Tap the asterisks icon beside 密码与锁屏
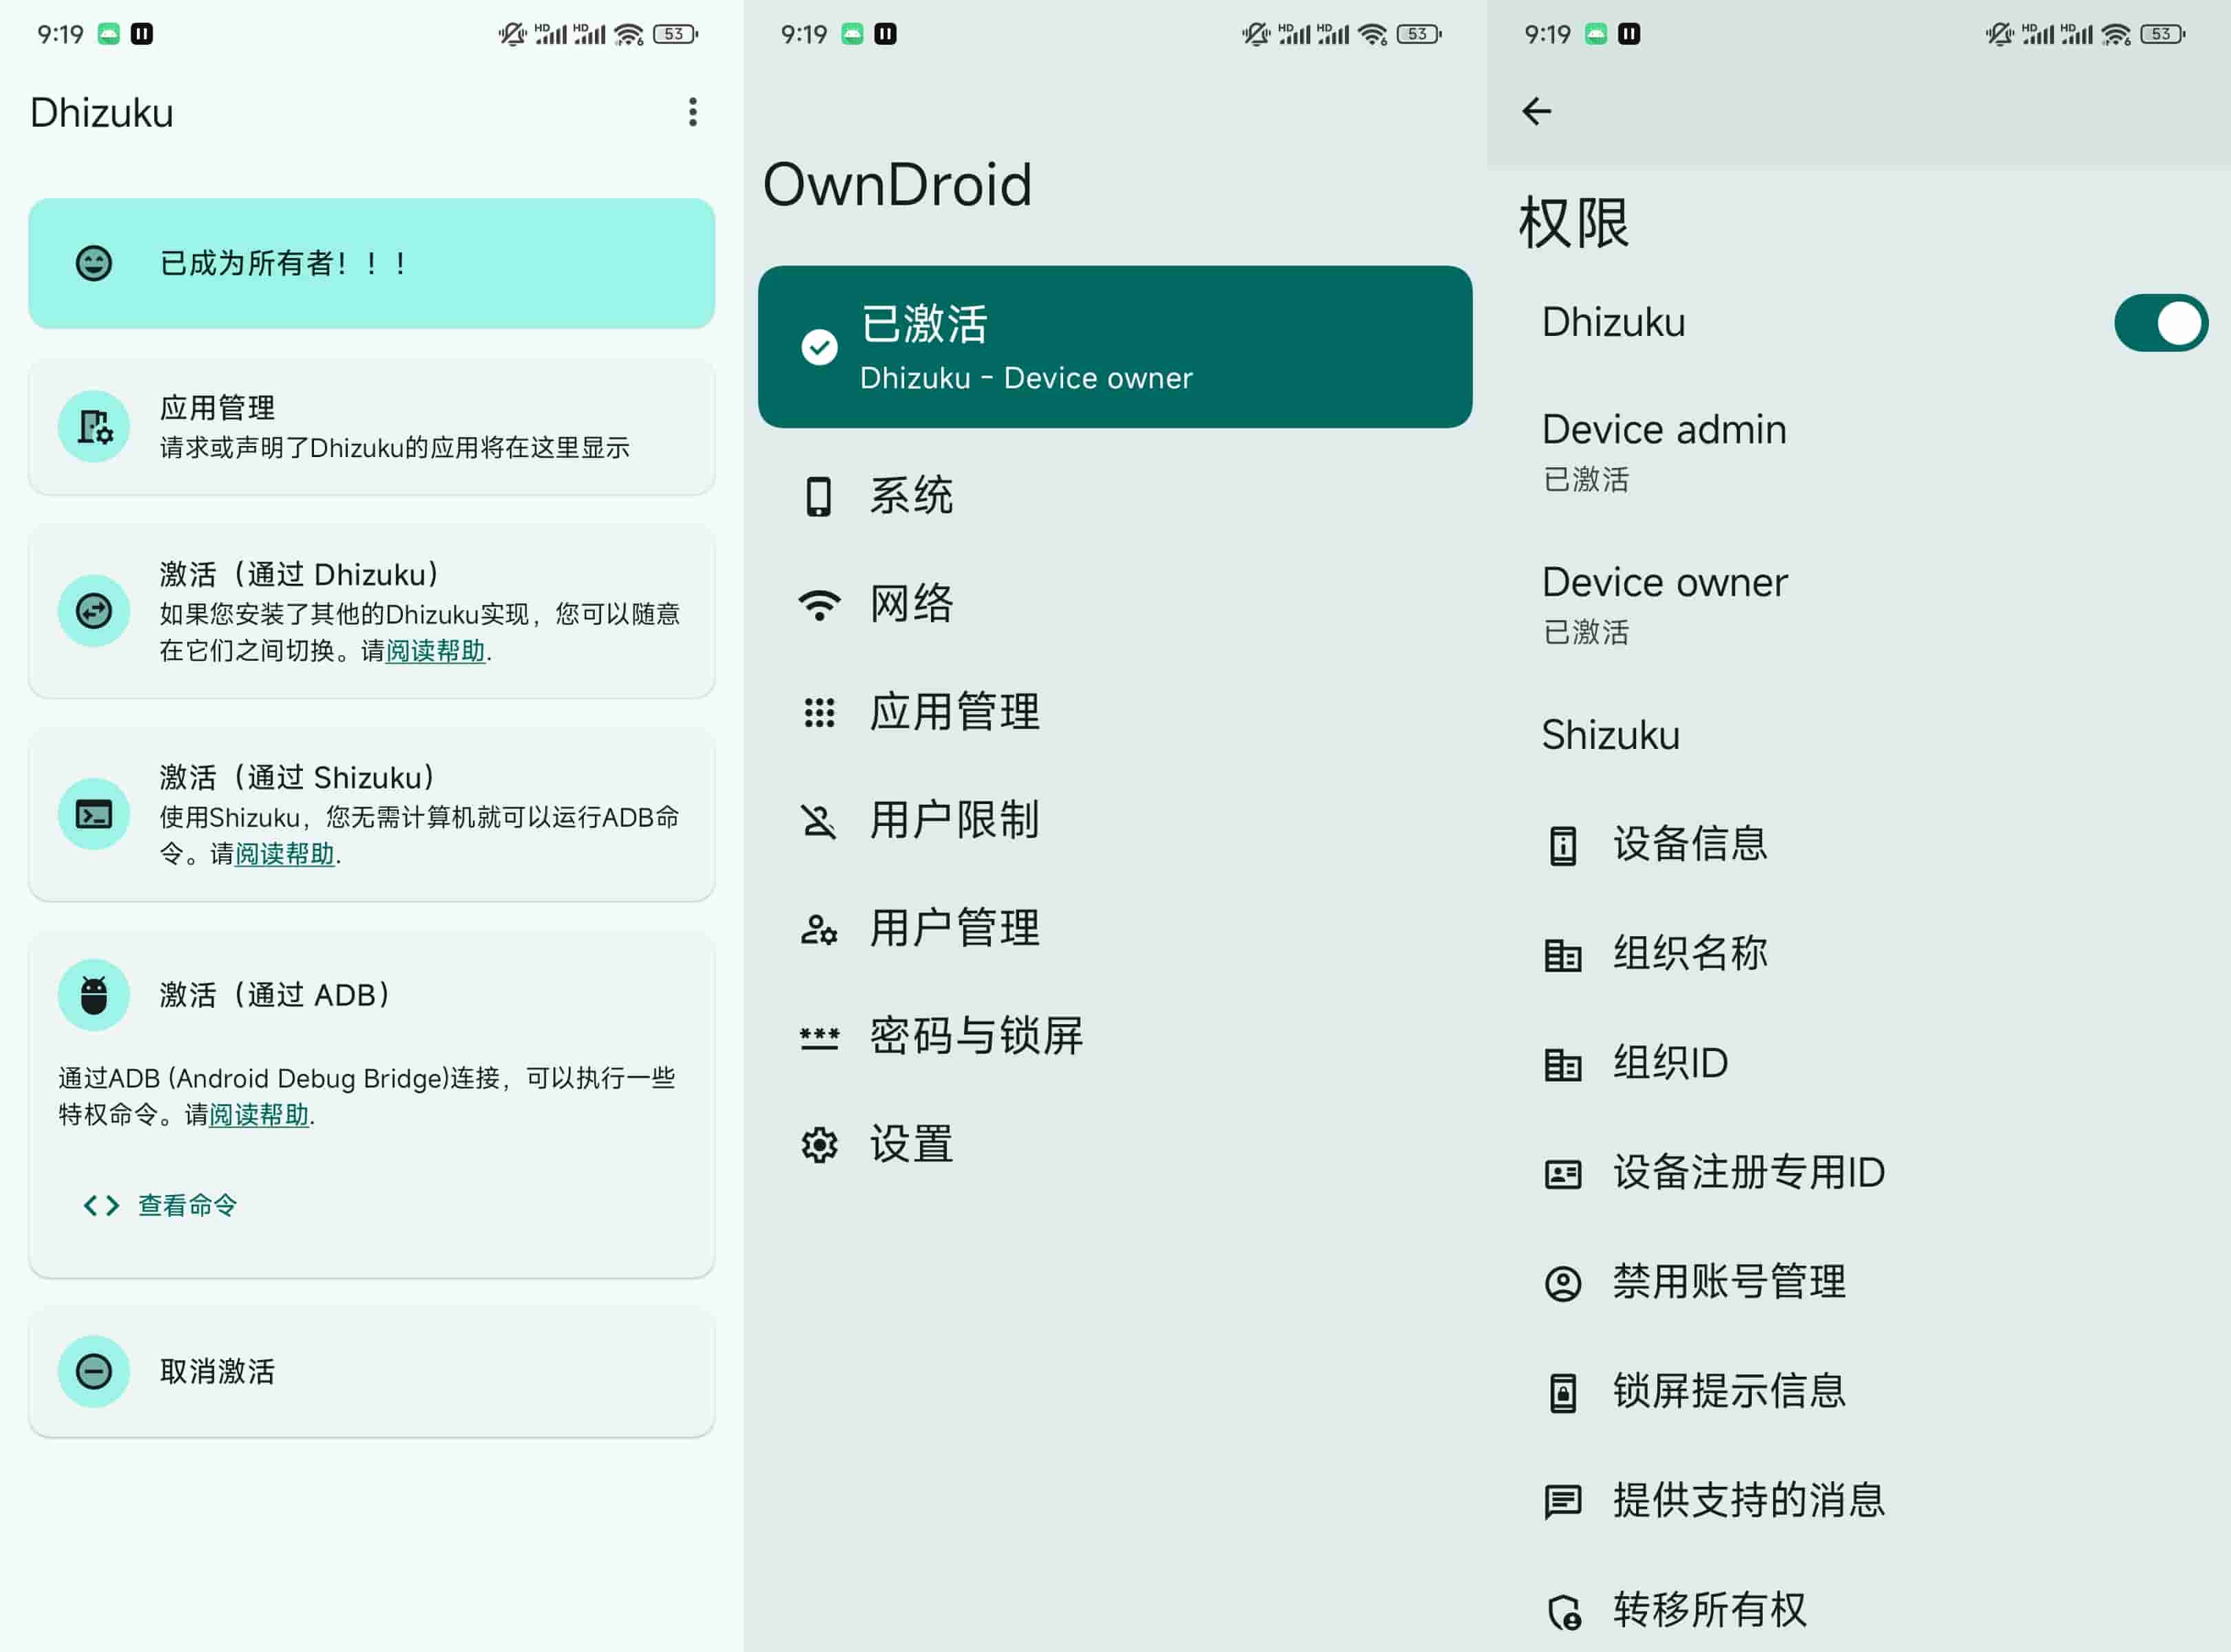The width and height of the screenshot is (2231, 1652). pos(819,1038)
